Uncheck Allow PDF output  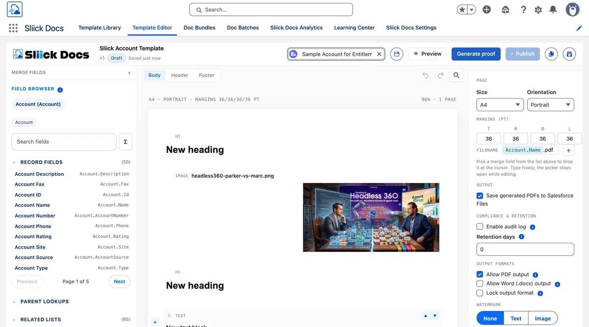click(x=480, y=275)
